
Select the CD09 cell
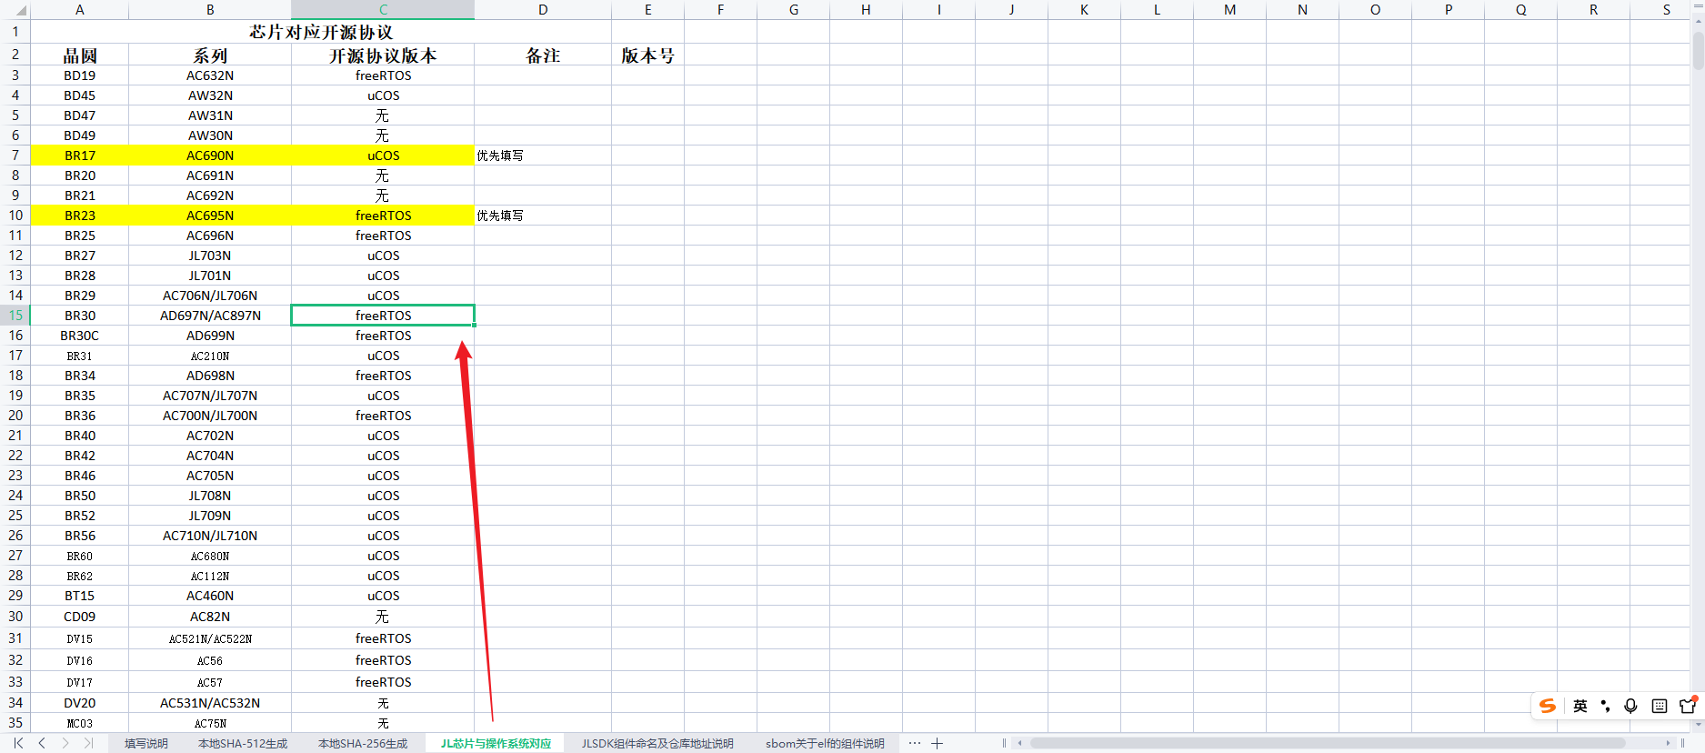(x=80, y=617)
